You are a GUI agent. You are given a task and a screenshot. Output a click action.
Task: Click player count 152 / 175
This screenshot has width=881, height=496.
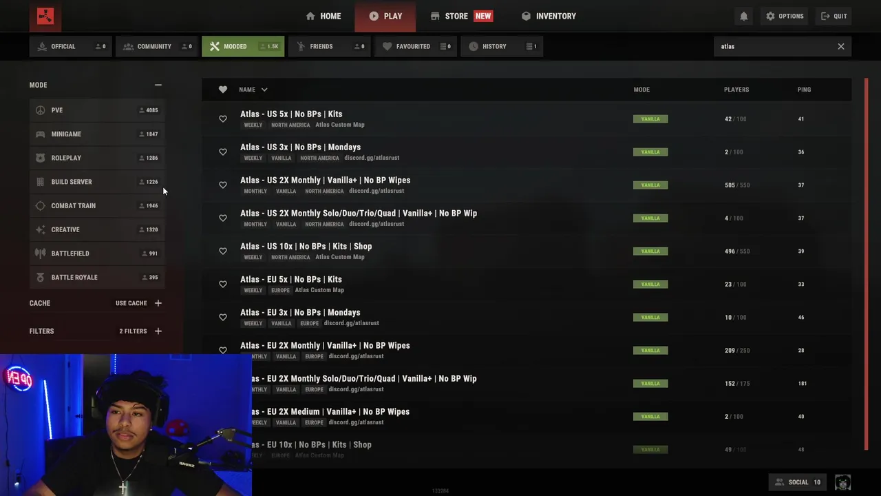pyautogui.click(x=736, y=384)
